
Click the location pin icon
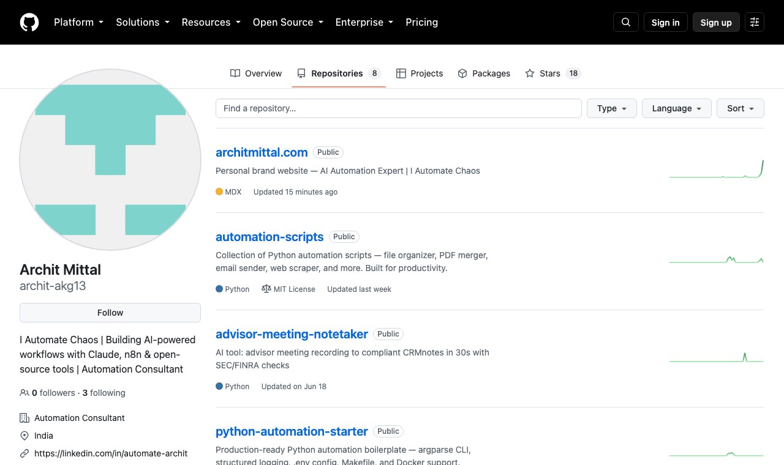[24, 436]
